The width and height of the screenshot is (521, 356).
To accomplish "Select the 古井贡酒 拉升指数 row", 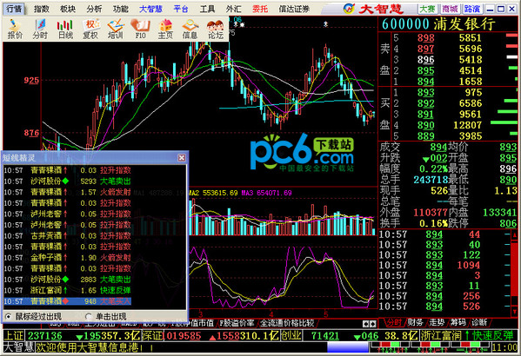I will tap(68, 236).
